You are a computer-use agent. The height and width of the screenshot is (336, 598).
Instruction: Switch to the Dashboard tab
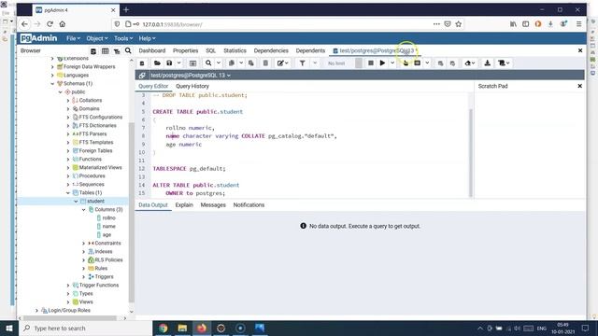pyautogui.click(x=151, y=50)
